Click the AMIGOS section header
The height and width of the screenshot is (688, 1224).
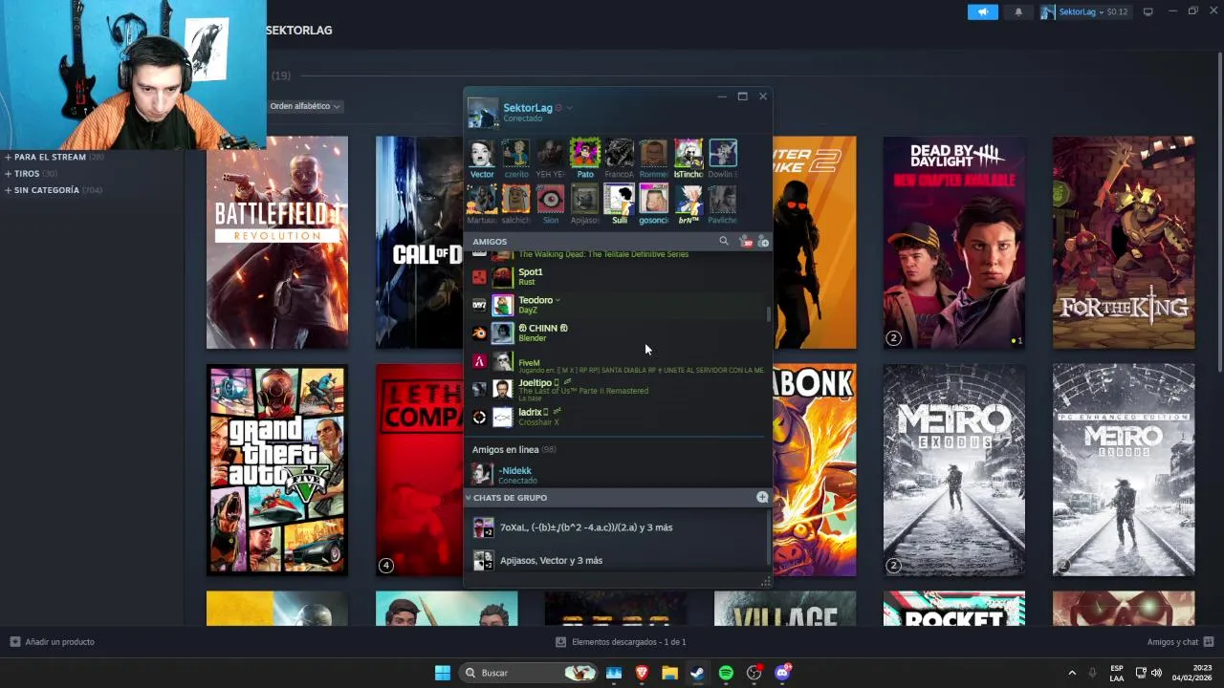(x=490, y=242)
